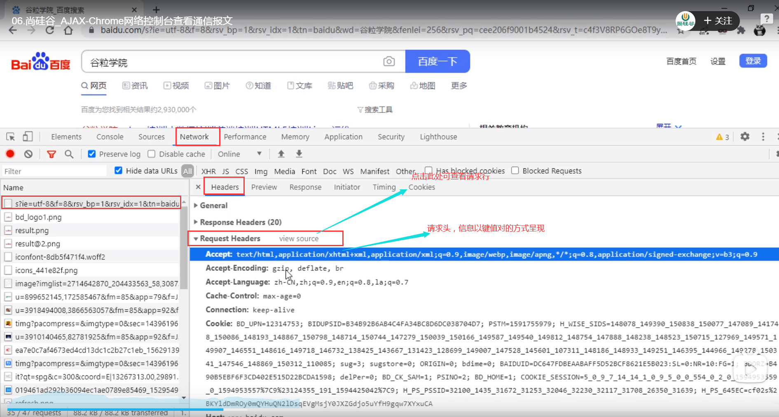The width and height of the screenshot is (779, 417).
Task: Click the 百度一下 search button
Action: tap(437, 61)
